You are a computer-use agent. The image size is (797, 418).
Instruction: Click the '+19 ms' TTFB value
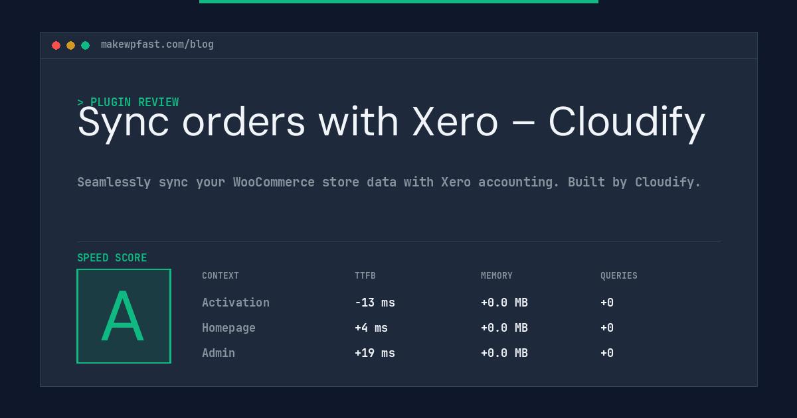[375, 353]
